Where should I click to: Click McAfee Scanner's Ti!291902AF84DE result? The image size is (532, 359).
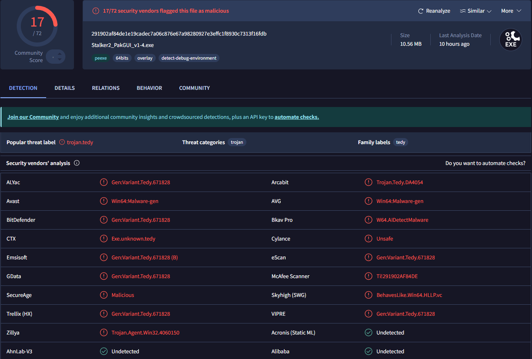coord(397,276)
